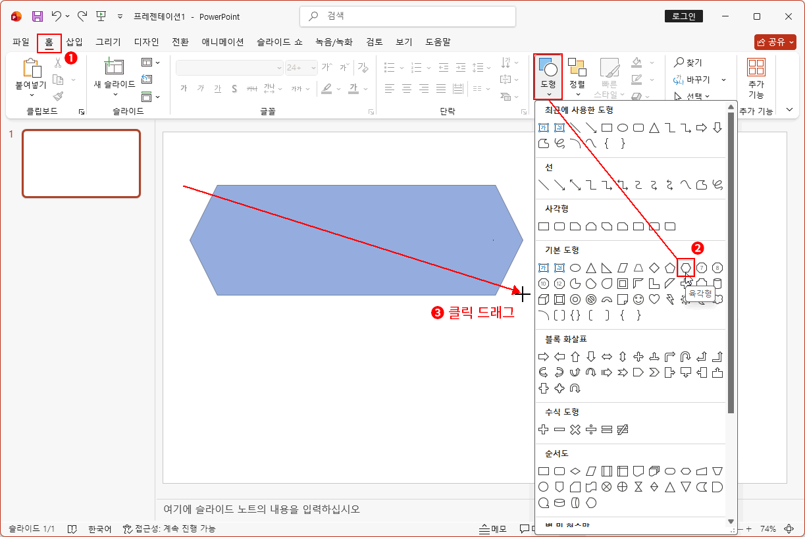Create a slide with 새 슬라이드 icon
The image size is (805, 537).
(x=113, y=66)
